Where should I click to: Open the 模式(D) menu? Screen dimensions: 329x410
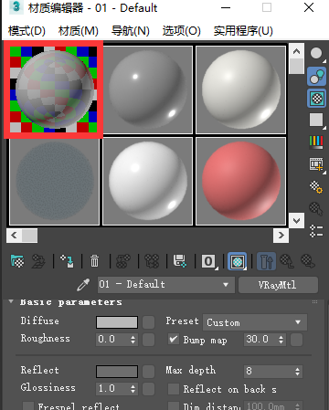click(x=27, y=31)
